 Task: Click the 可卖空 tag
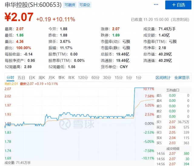(x=85, y=5)
